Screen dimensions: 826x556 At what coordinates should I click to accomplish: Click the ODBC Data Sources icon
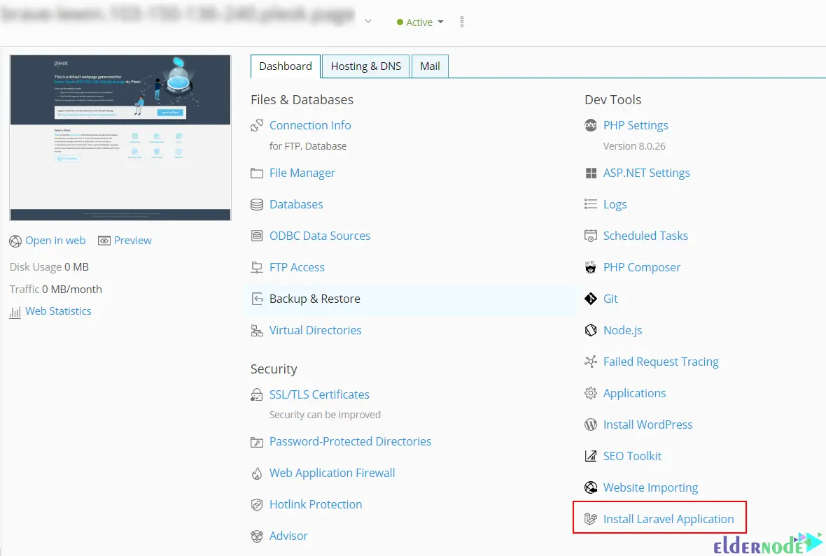click(257, 236)
